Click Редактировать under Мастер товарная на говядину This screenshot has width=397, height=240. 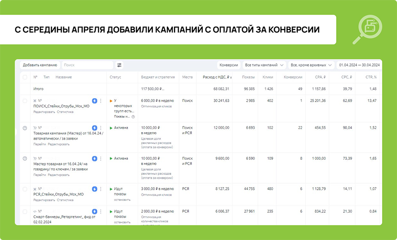(59, 175)
